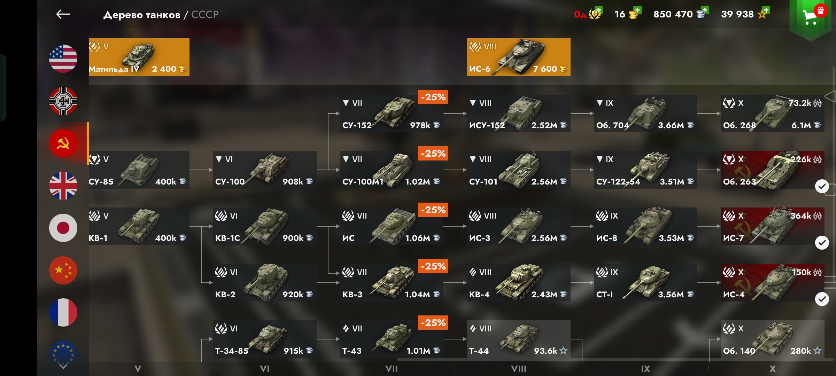Select the Germany nation flag
This screenshot has width=836, height=376.
(x=63, y=101)
